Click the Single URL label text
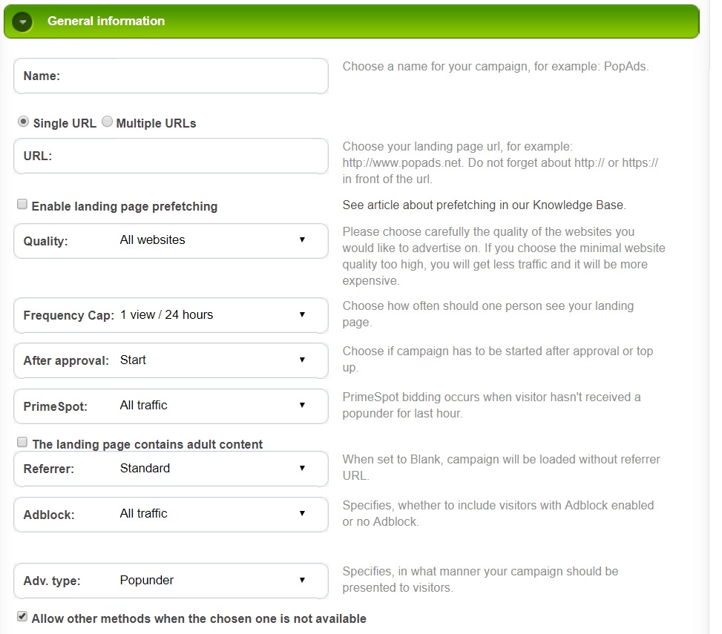The width and height of the screenshot is (722, 634). (65, 123)
